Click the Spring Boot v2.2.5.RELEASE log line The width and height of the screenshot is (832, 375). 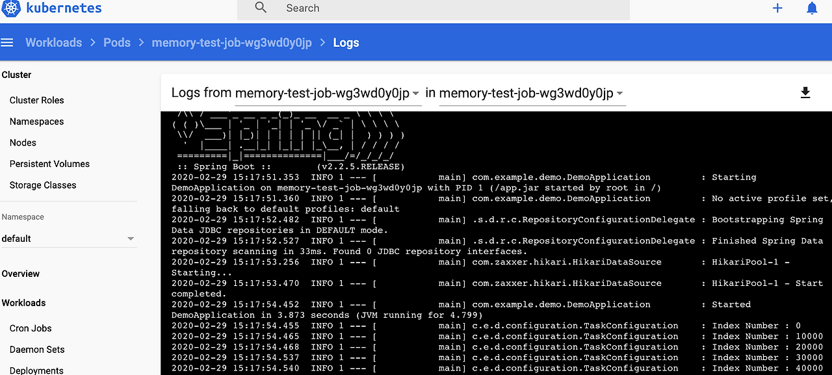[x=291, y=166]
